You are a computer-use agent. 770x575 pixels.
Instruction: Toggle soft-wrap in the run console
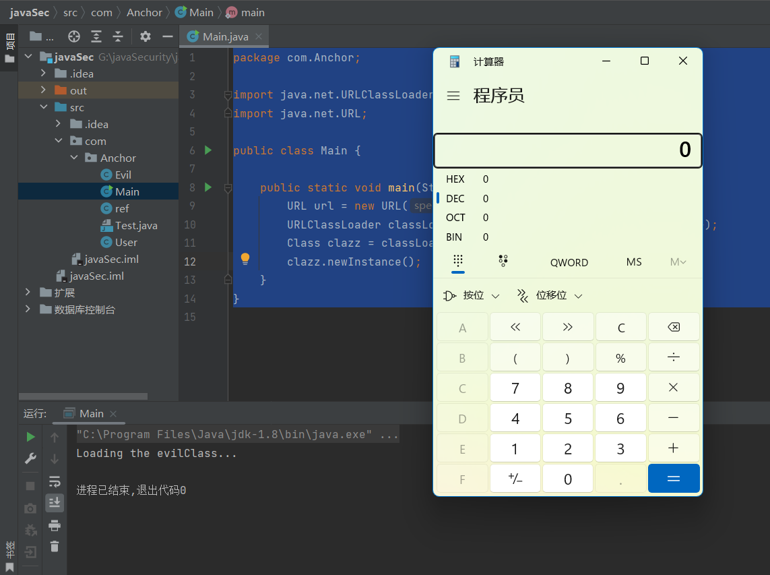55,481
